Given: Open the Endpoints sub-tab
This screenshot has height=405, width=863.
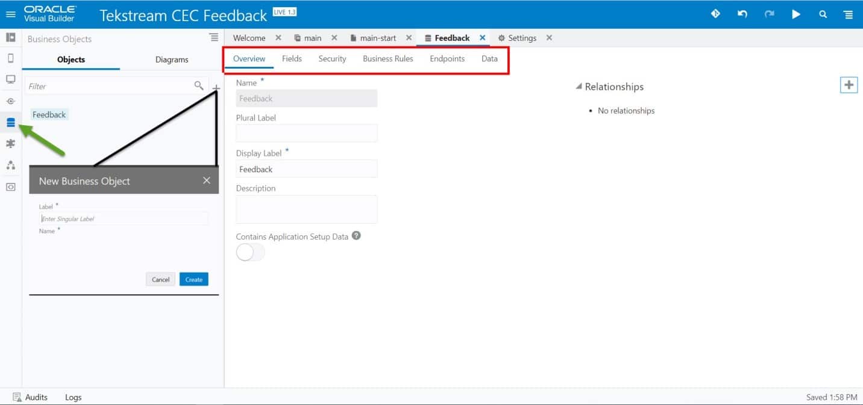Looking at the screenshot, I should (x=447, y=58).
